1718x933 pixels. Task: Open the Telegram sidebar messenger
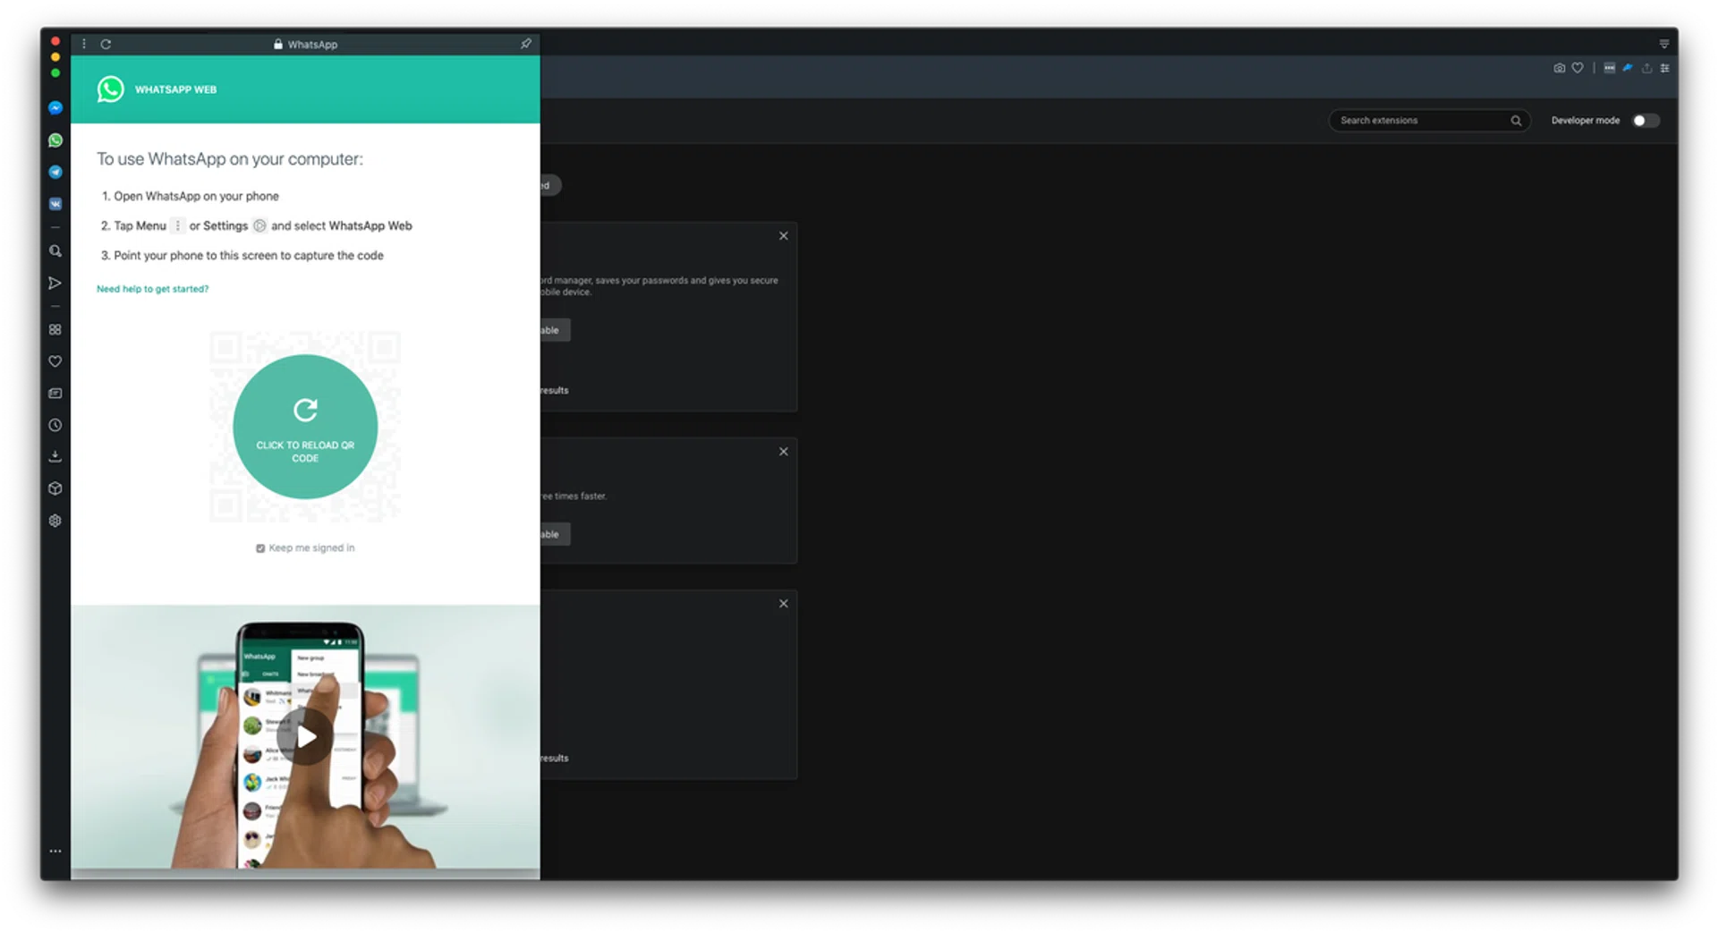click(x=55, y=173)
